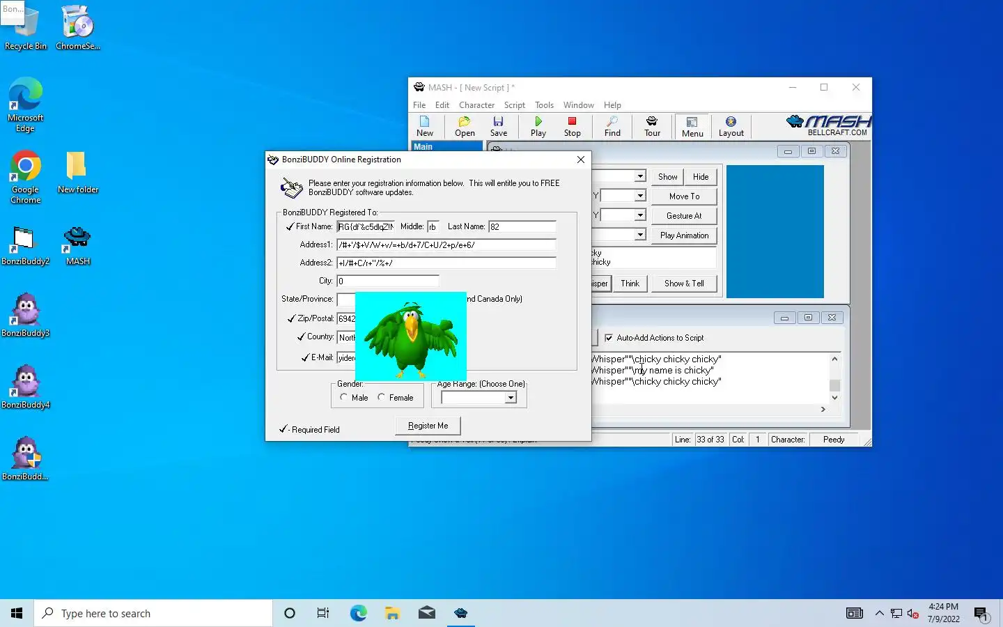Click the Move To button
Screen dimensions: 1003x627
click(684, 196)
